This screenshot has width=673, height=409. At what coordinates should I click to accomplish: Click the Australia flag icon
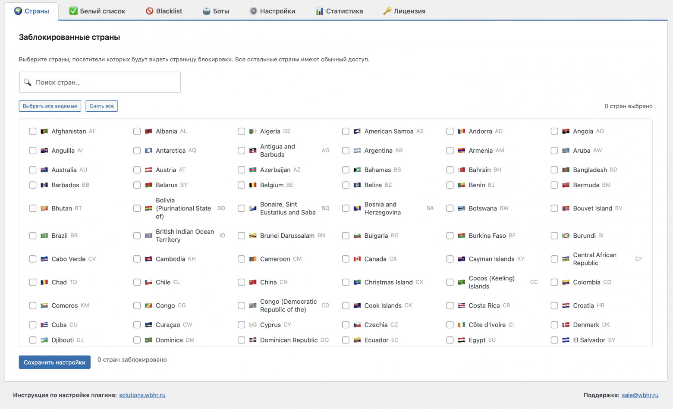[44, 170]
